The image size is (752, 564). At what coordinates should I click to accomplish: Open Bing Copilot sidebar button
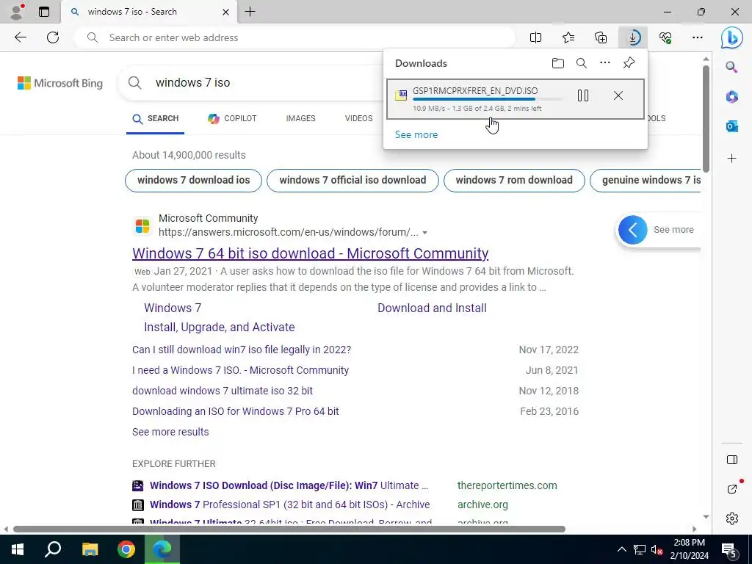point(732,37)
